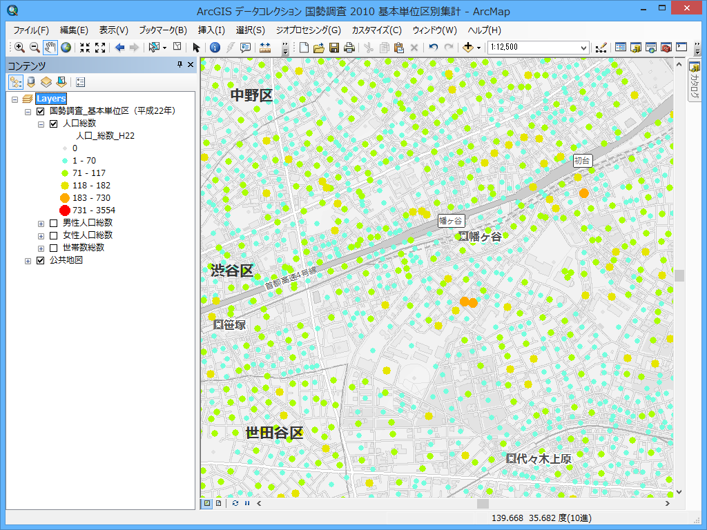
Task: Open the 表示(V) menu
Action: tap(114, 30)
